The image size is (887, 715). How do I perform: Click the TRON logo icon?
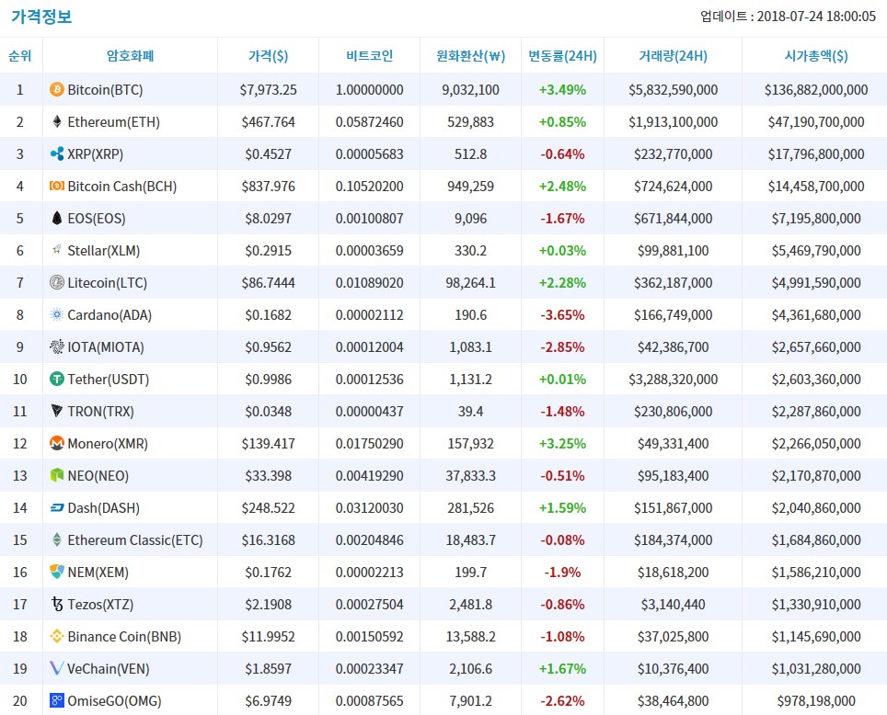pyautogui.click(x=56, y=411)
